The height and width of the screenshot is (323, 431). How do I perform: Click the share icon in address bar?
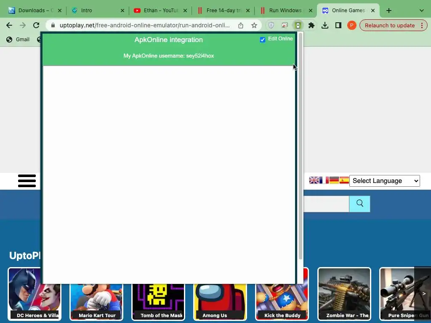[x=240, y=26]
